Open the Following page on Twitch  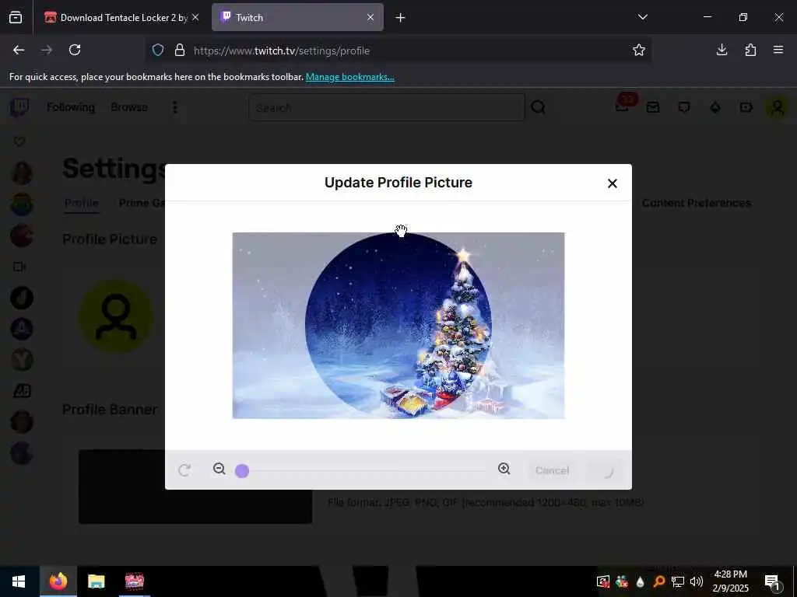71,107
